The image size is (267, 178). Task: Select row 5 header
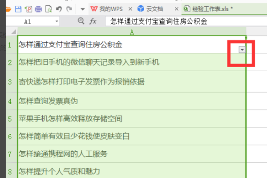(12, 119)
